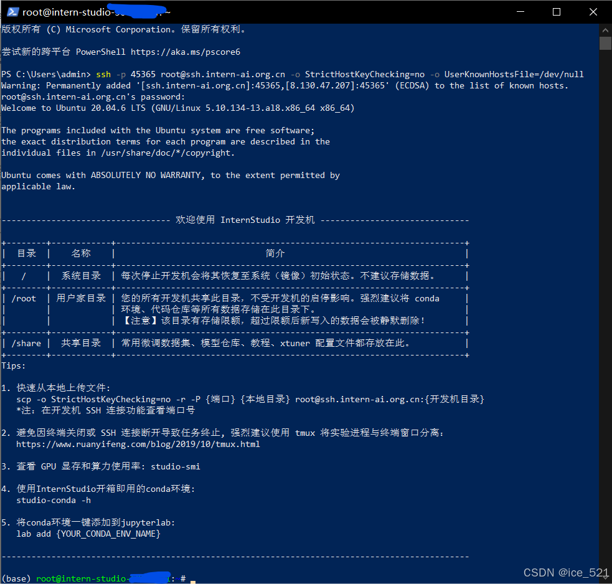612x584 pixels.
Task: Click the terminal cursor at the prompt
Action: 193,582
